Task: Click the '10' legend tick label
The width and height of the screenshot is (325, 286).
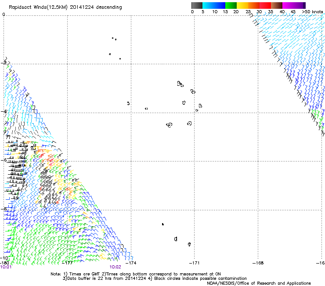Action: pos(215,12)
